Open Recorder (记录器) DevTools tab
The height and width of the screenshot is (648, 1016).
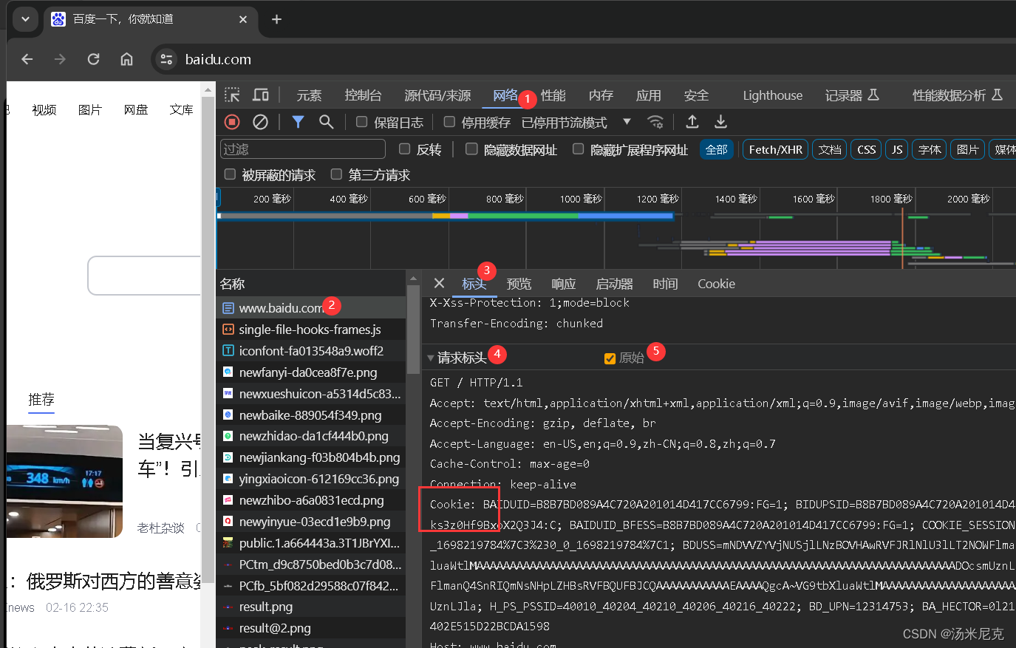851,95
